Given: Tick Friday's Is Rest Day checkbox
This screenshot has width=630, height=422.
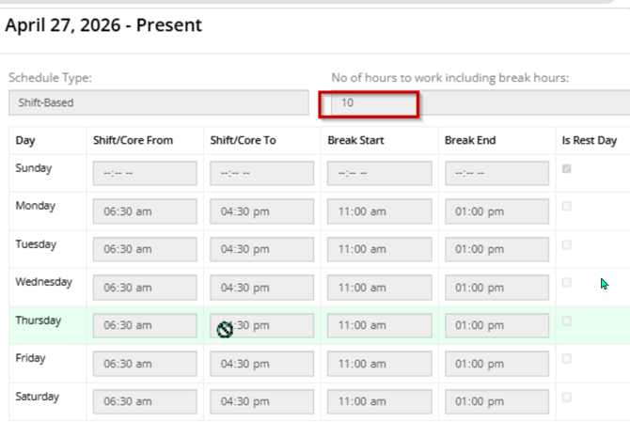Looking at the screenshot, I should 566,359.
